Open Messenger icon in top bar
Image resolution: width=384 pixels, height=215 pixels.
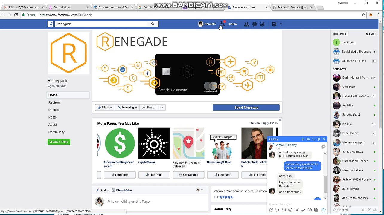255,24
